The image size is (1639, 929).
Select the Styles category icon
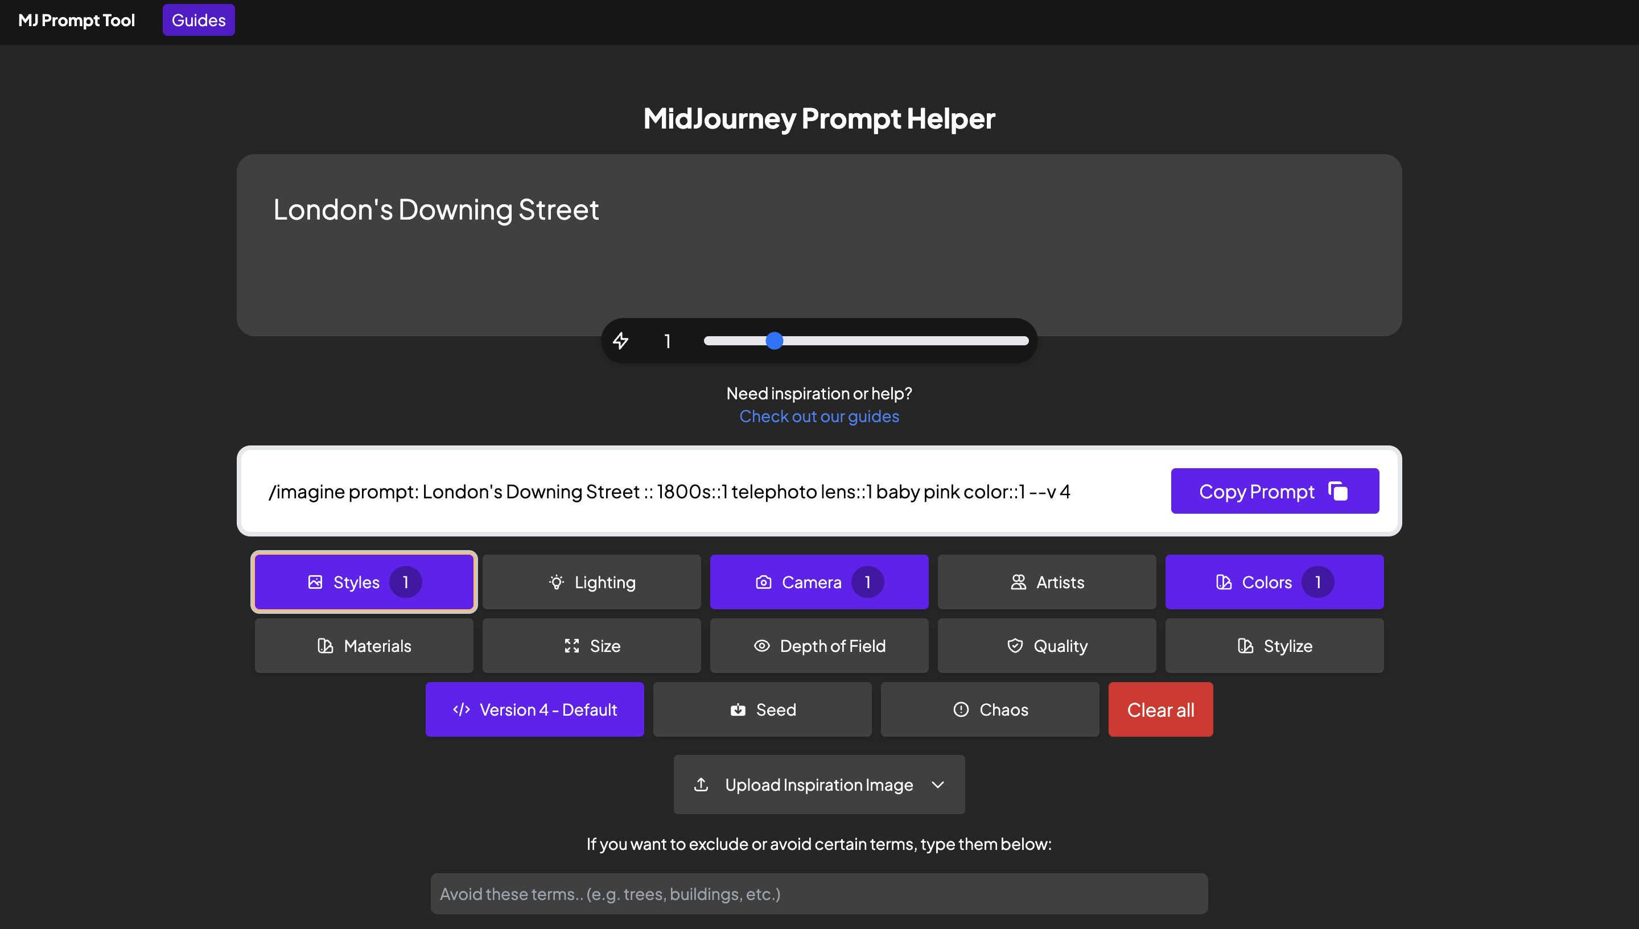(315, 581)
